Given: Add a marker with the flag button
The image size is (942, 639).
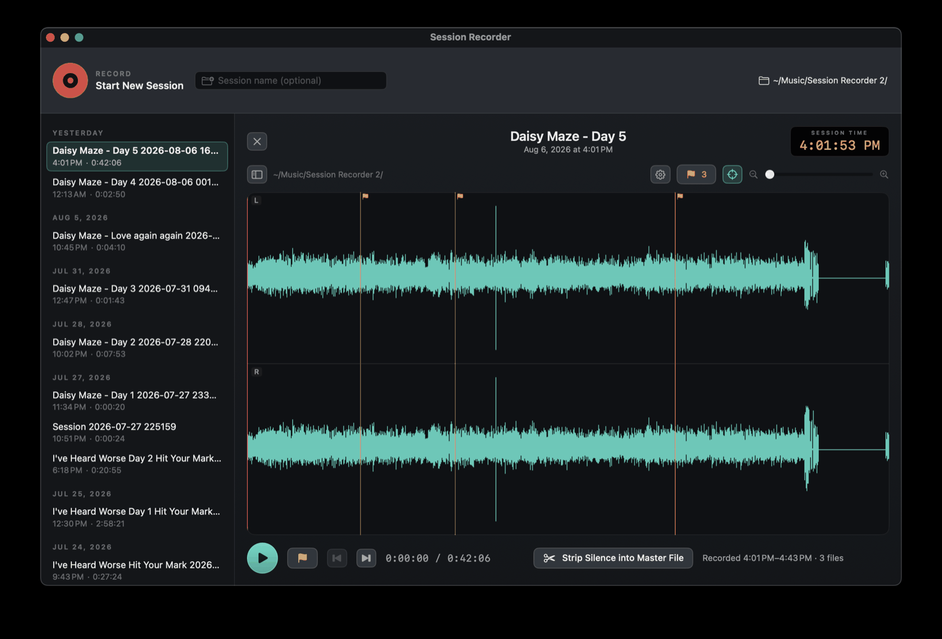Looking at the screenshot, I should click(x=303, y=558).
